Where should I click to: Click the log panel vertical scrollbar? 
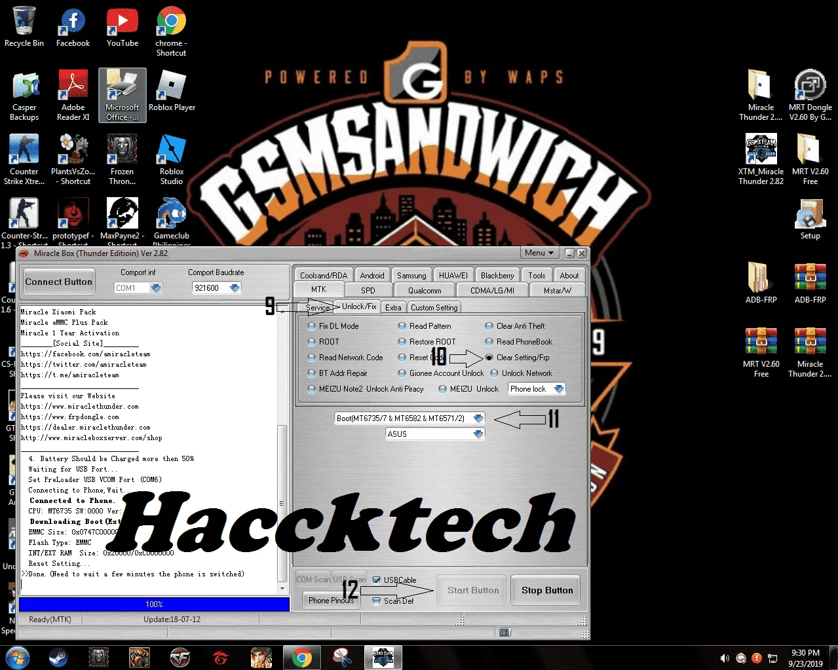coord(282,503)
